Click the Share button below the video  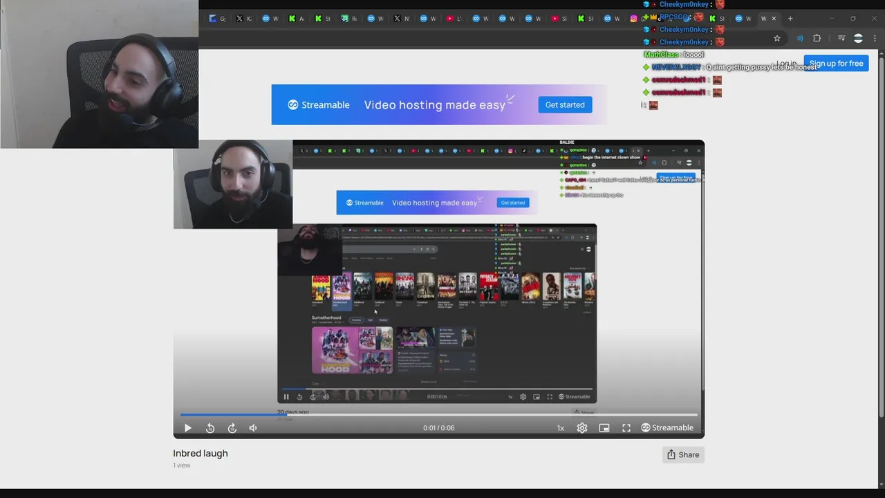[x=683, y=454]
